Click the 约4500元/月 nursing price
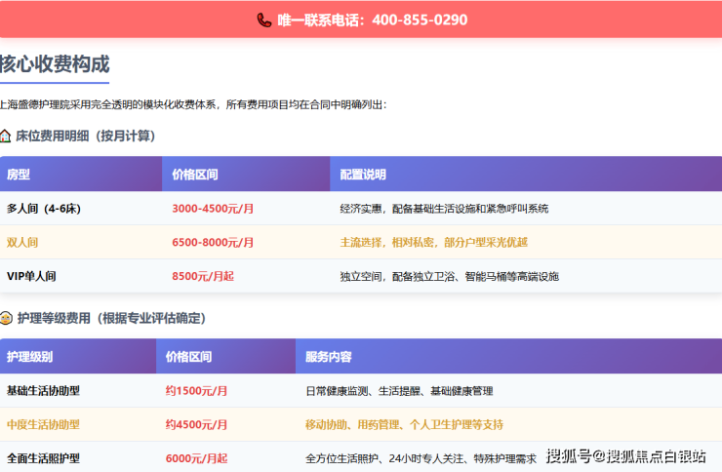 pos(196,424)
